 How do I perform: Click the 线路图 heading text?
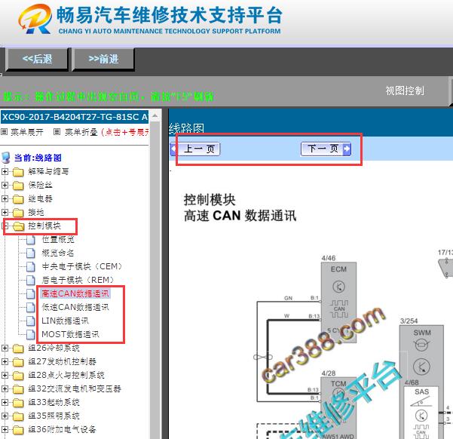[x=187, y=129]
